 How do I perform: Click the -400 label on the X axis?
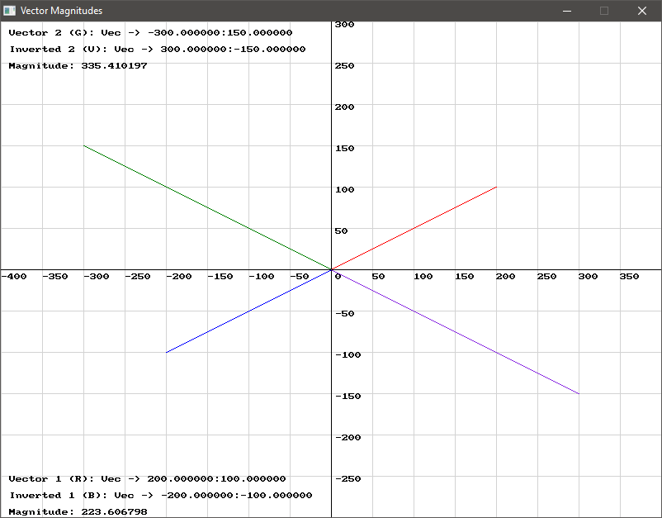(x=15, y=278)
